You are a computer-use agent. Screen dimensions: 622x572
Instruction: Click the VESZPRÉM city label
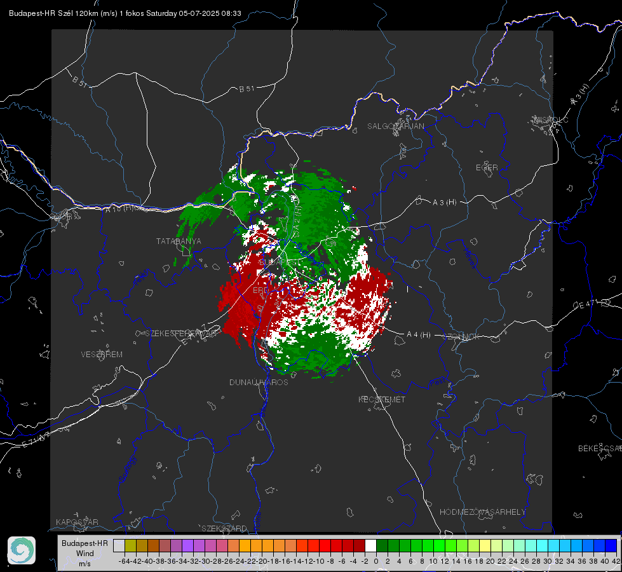(x=102, y=355)
